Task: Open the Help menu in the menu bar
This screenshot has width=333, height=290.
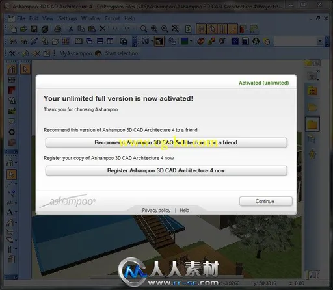Action: point(129,18)
